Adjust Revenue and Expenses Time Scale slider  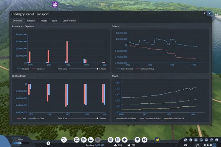[83, 69]
